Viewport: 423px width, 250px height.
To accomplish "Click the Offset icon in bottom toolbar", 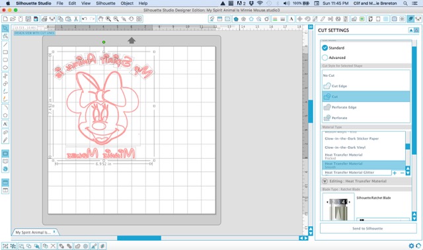I will 85,246.
